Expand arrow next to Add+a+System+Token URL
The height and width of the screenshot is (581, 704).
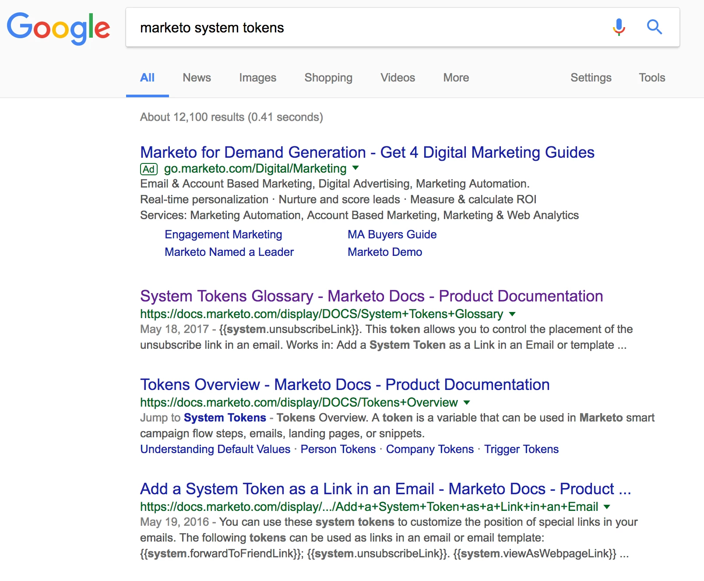607,507
